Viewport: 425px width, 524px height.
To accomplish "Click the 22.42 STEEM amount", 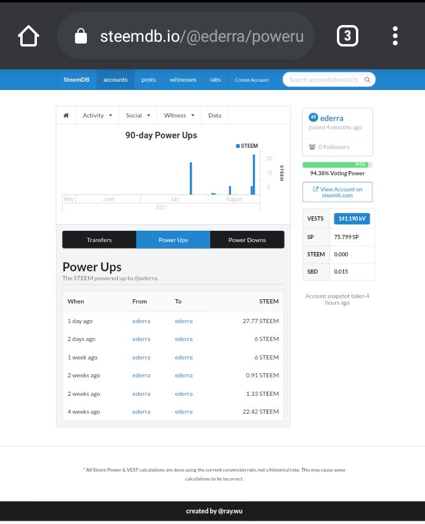I will (x=261, y=412).
